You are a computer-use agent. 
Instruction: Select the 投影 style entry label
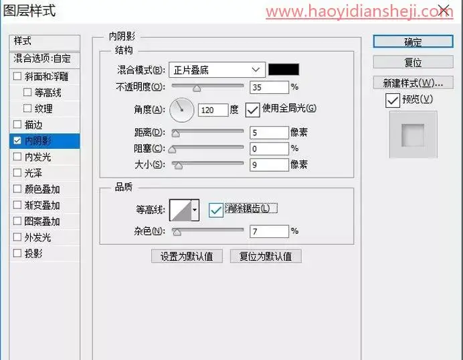[x=33, y=253]
